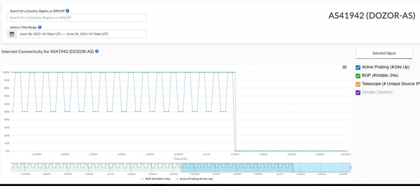Toggle the Google (Search) checkbox
The height and width of the screenshot is (186, 420).
coord(358,92)
